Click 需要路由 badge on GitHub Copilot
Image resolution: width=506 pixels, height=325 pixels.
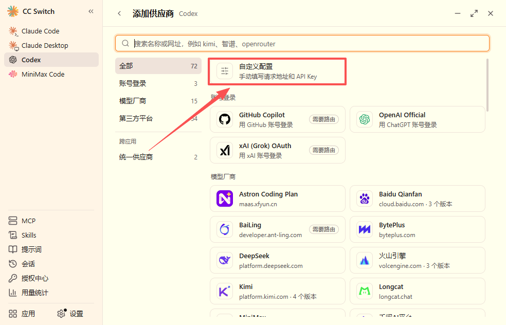(323, 119)
